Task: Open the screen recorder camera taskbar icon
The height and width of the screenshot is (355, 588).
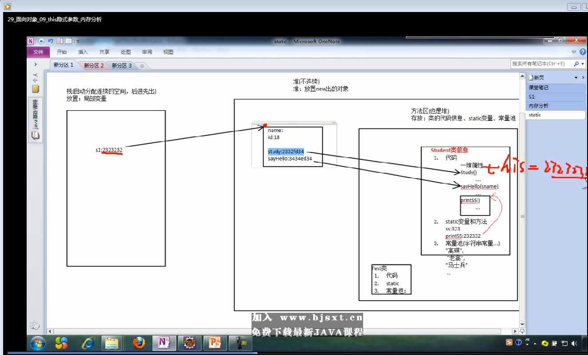Action: (x=241, y=343)
